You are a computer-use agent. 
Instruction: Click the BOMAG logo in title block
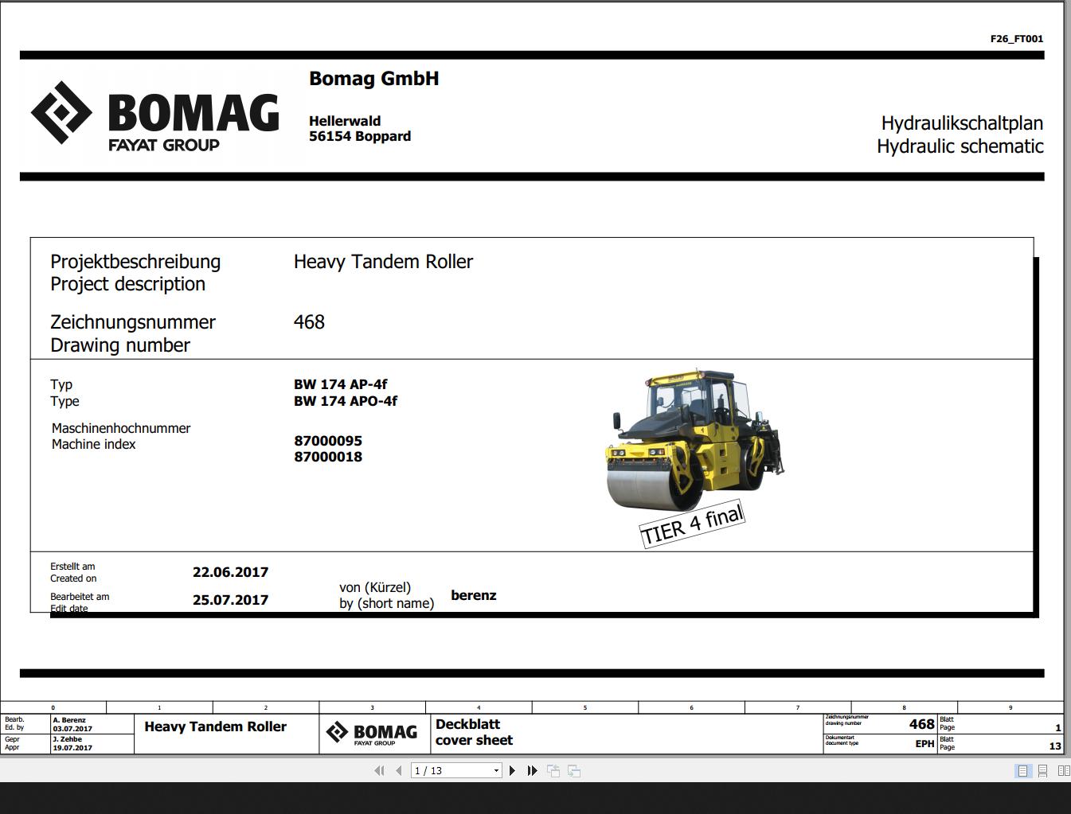[372, 733]
